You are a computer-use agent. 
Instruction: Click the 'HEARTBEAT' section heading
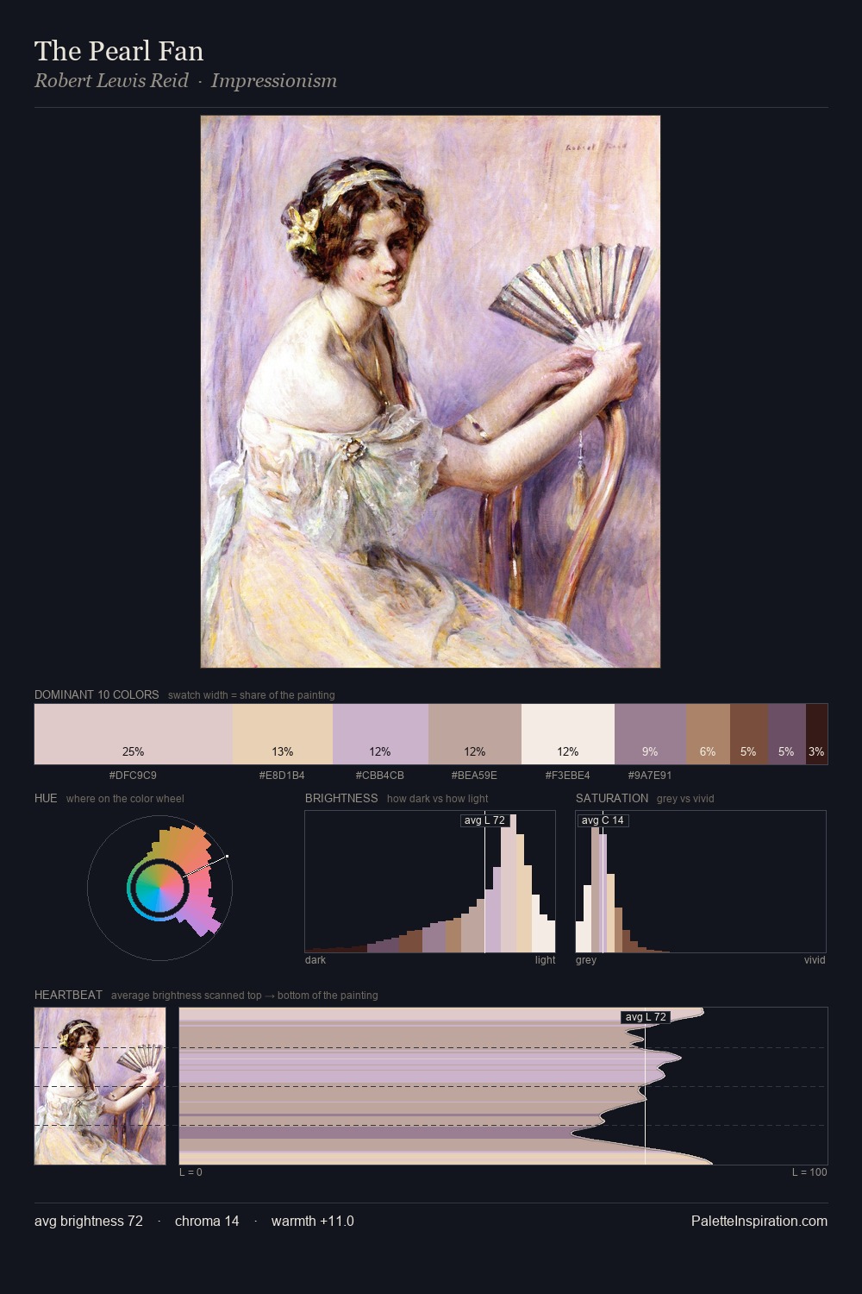coord(68,995)
